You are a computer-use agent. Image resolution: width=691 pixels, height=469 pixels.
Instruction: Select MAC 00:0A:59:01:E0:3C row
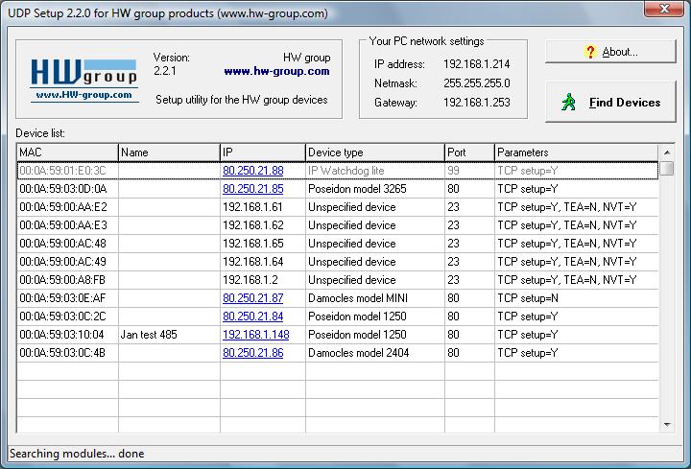click(338, 171)
